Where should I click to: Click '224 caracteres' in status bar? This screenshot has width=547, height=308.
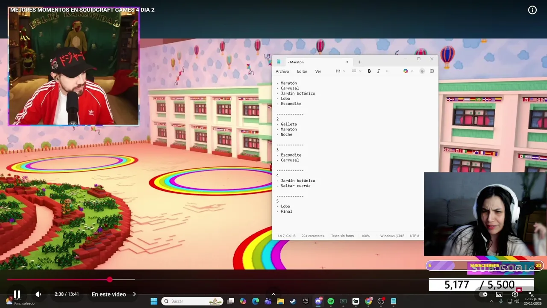point(313,236)
